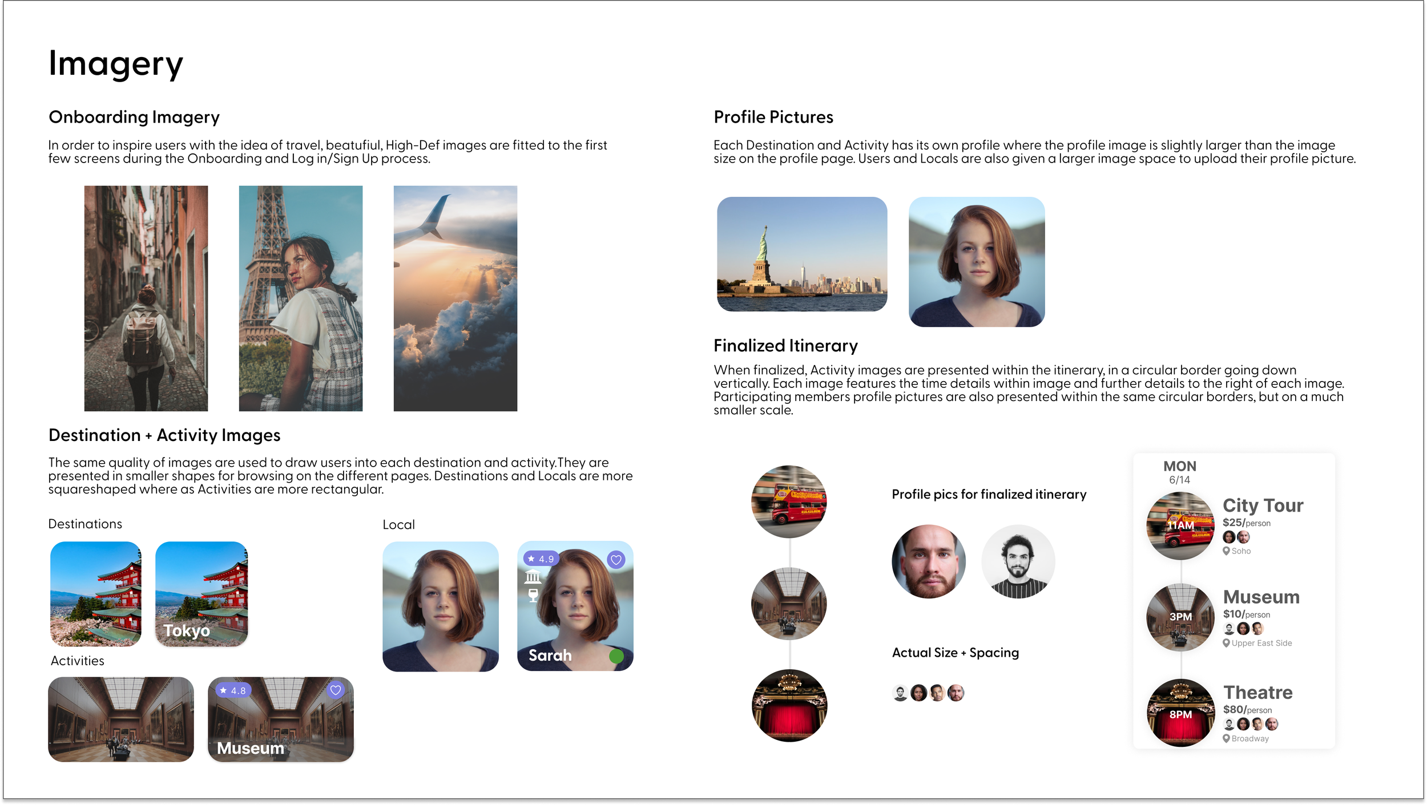Select the large redhead profile picture under Profile Pictures
Viewport: 1427px width, 805px height.
977,262
